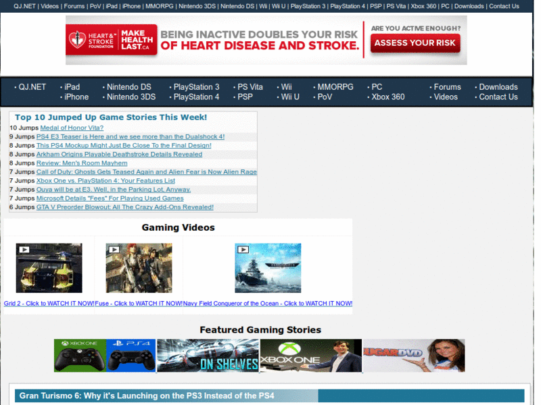The image size is (541, 405).
Task: Open the Xbox One vs PS4 featured image
Action: pos(105,356)
